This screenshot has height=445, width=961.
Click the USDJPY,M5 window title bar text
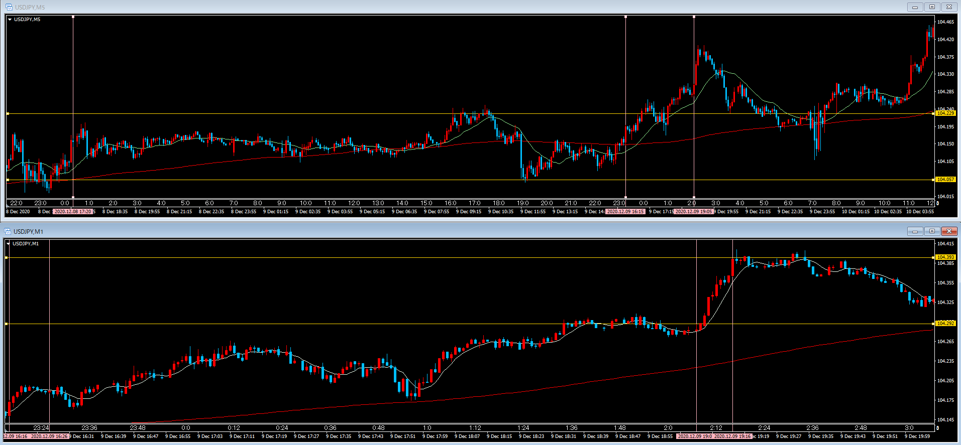point(30,7)
